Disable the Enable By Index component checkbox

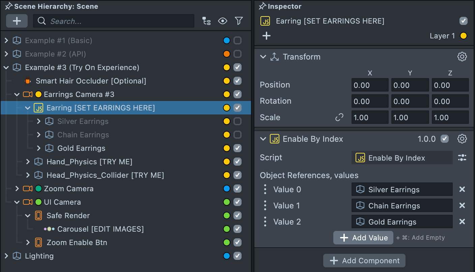point(445,139)
